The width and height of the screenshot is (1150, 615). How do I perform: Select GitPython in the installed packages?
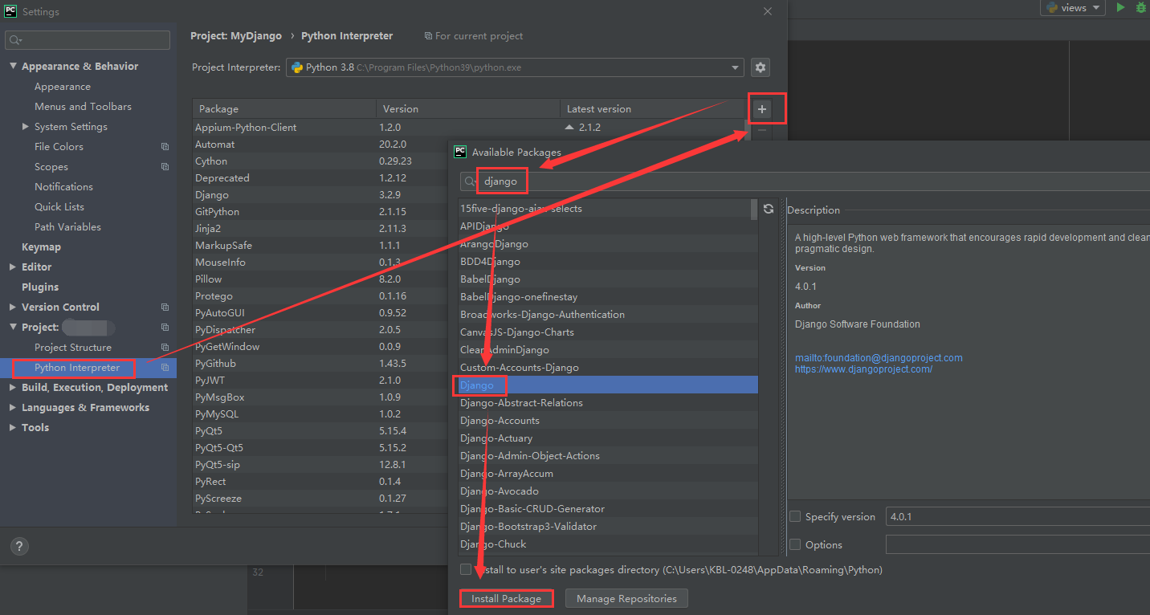(217, 212)
